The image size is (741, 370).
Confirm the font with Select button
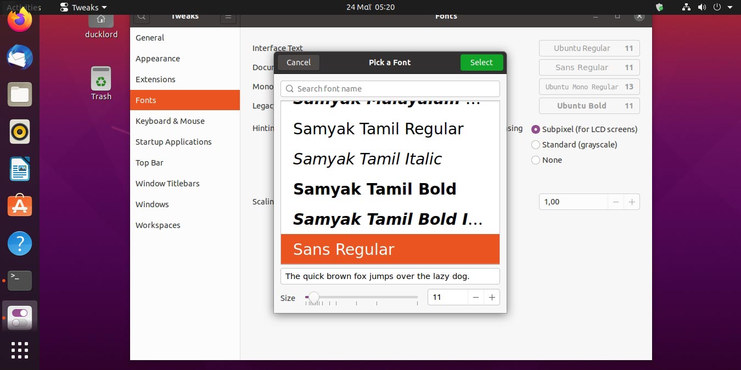tap(481, 62)
